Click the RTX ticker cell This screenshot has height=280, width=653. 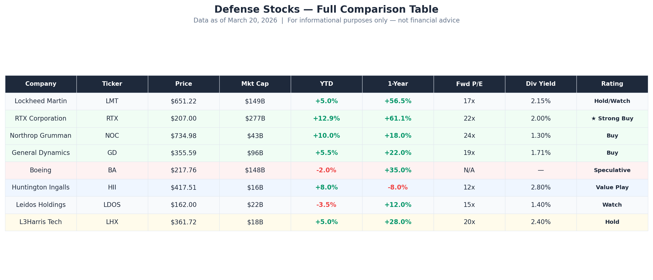(x=112, y=119)
